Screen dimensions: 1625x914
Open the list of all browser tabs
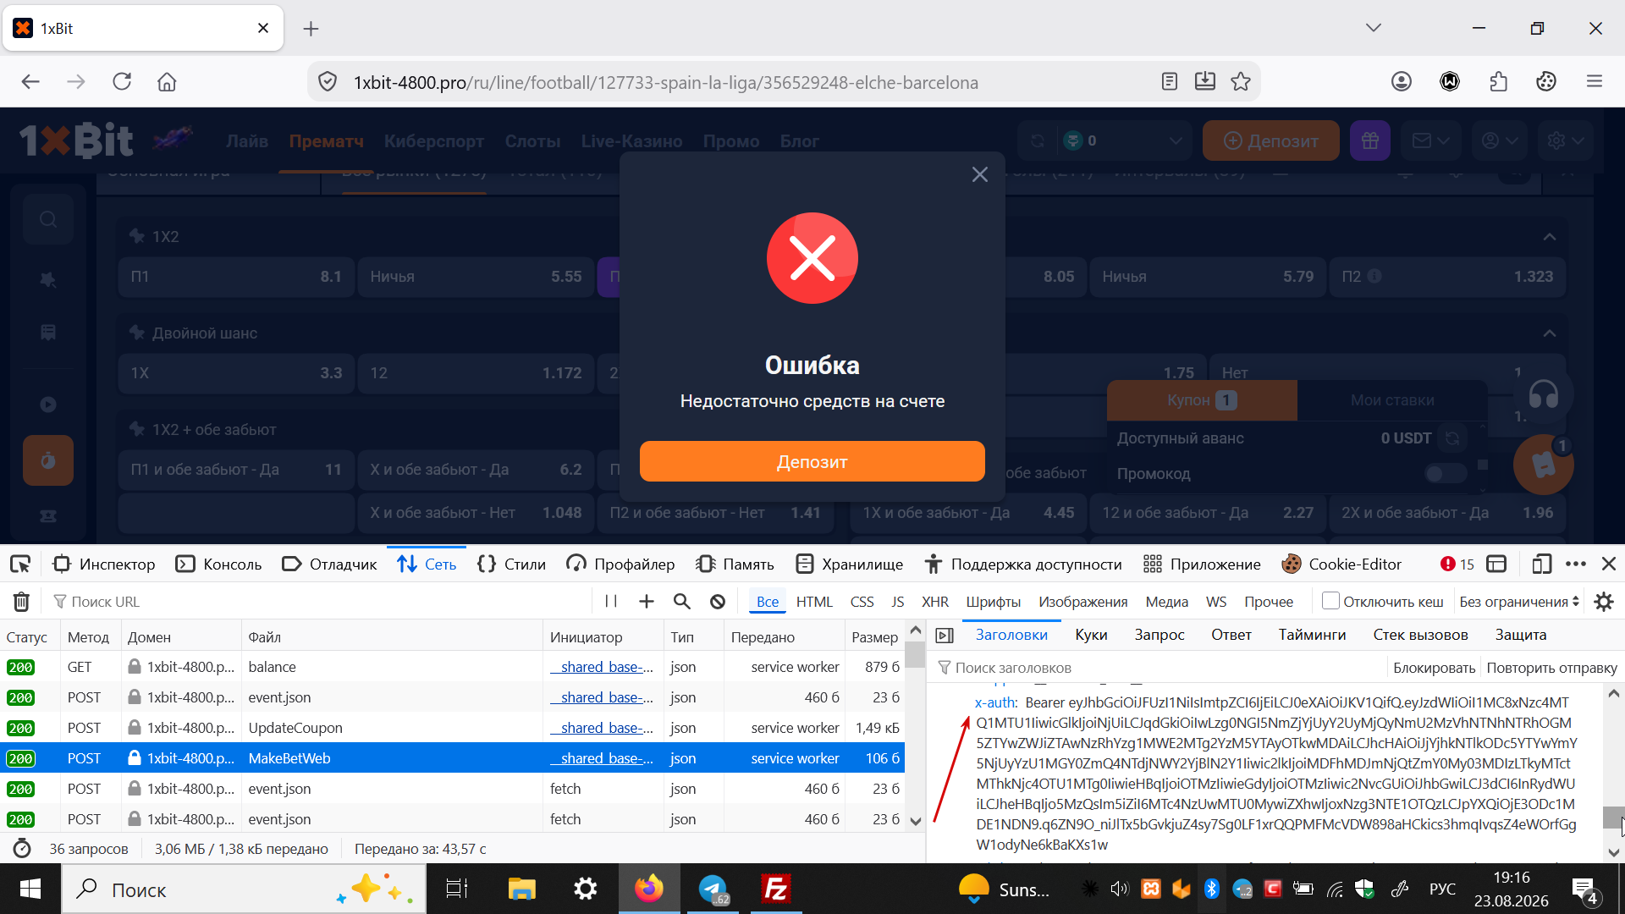[1373, 28]
